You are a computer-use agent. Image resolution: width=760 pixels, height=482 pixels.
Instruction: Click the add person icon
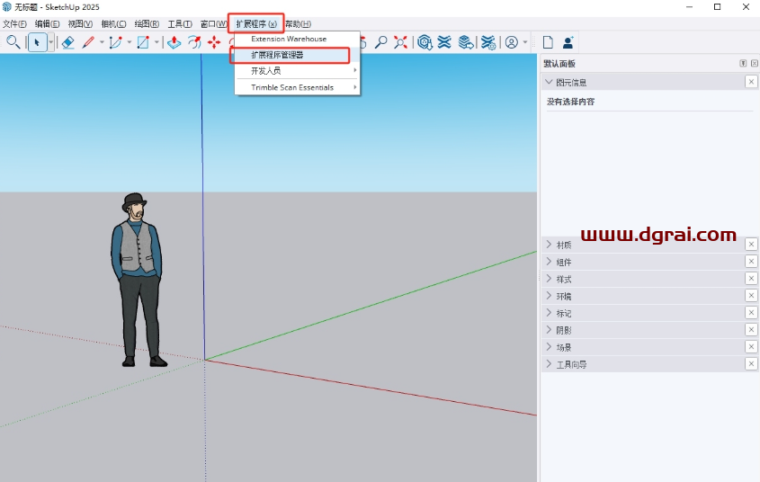pos(568,42)
